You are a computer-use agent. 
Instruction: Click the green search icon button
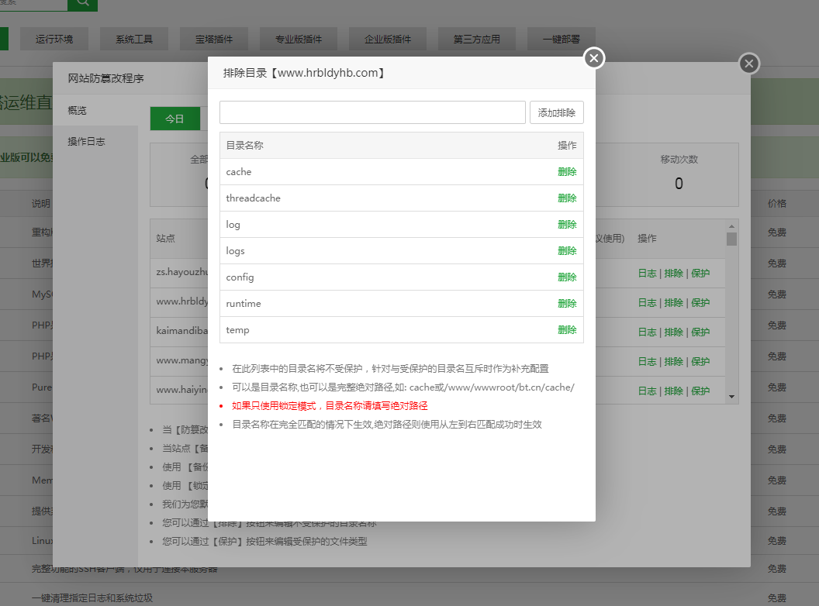click(82, 4)
